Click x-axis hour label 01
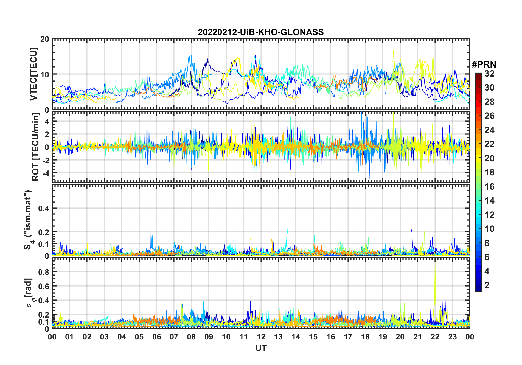The height and width of the screenshot is (365, 522). tap(69, 337)
